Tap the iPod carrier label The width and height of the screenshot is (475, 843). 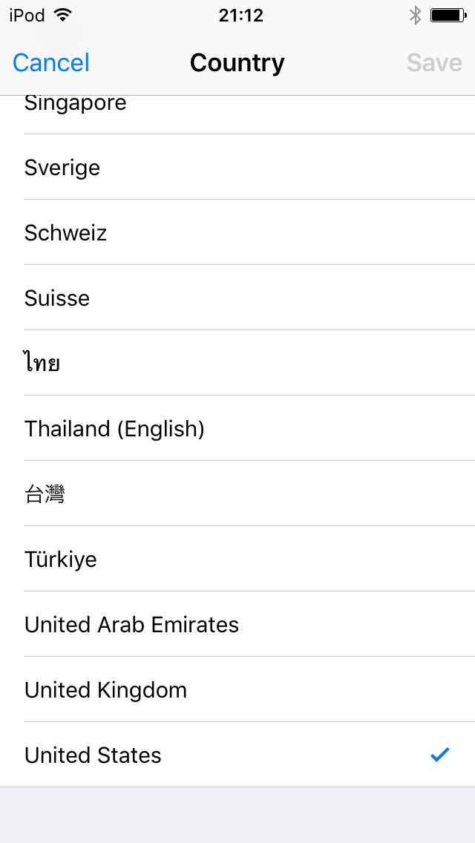pos(27,16)
